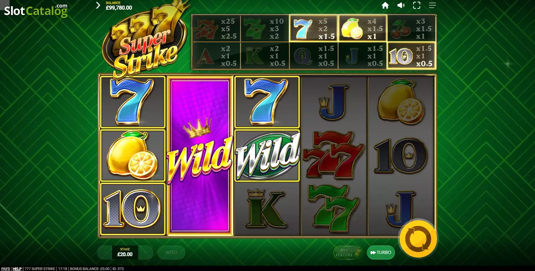This screenshot has height=271, width=535.
Task: Open the hamburger menu
Action: point(432,5)
